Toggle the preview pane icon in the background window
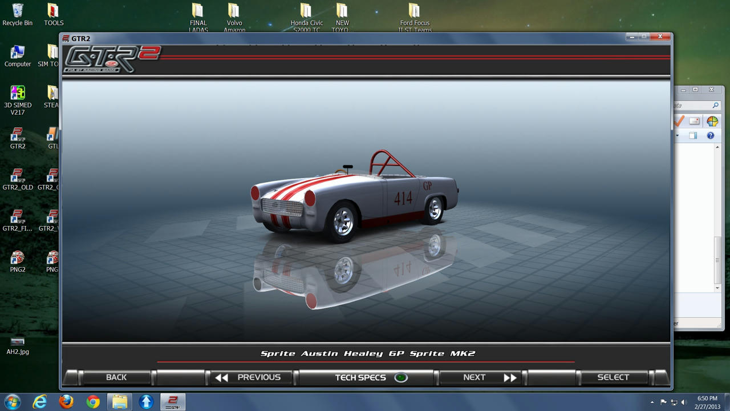The width and height of the screenshot is (730, 411). 693,136
